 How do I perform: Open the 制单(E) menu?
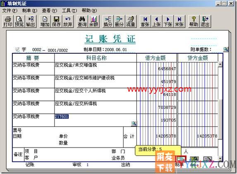30,11
